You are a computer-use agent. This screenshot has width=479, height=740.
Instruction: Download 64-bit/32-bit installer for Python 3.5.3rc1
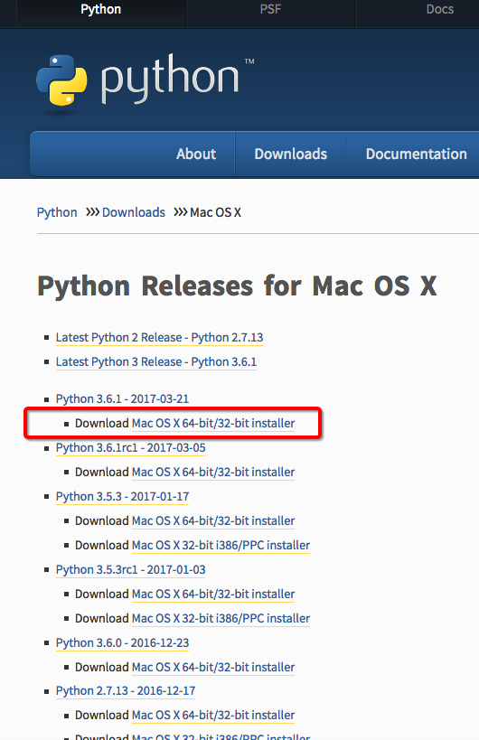(x=213, y=595)
